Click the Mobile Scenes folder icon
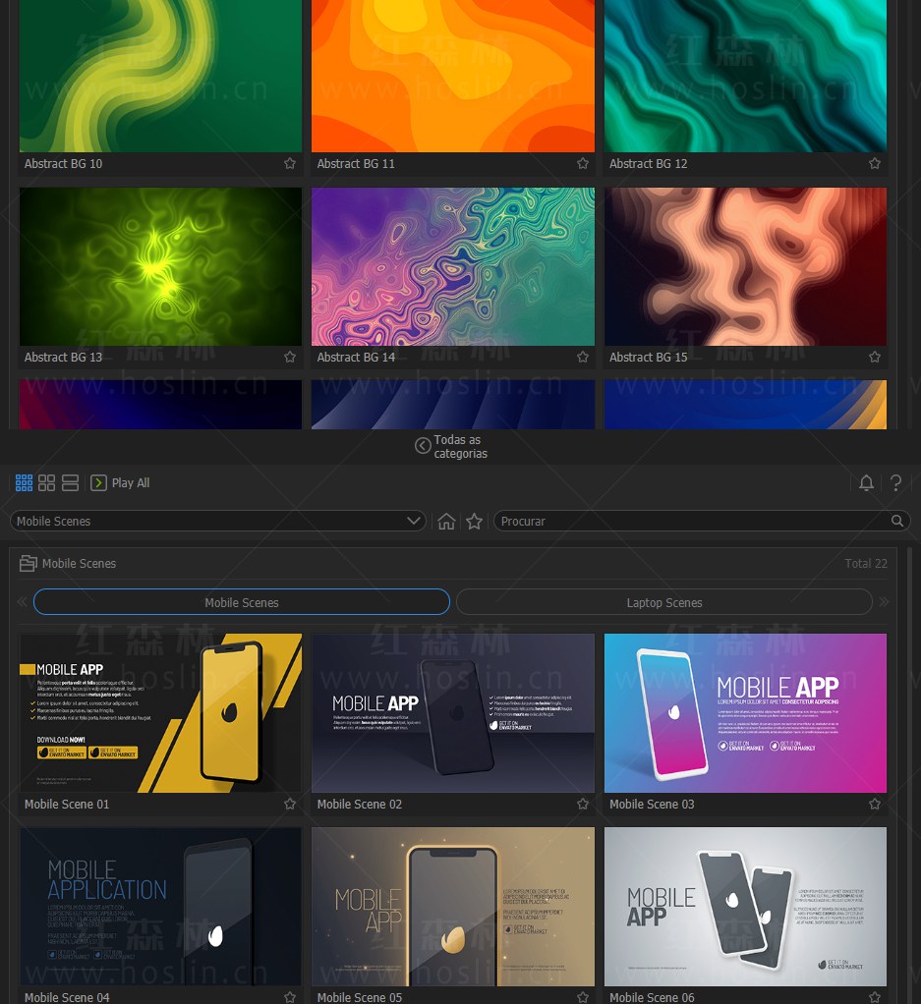Screen dimensions: 921x1004 pos(29,564)
